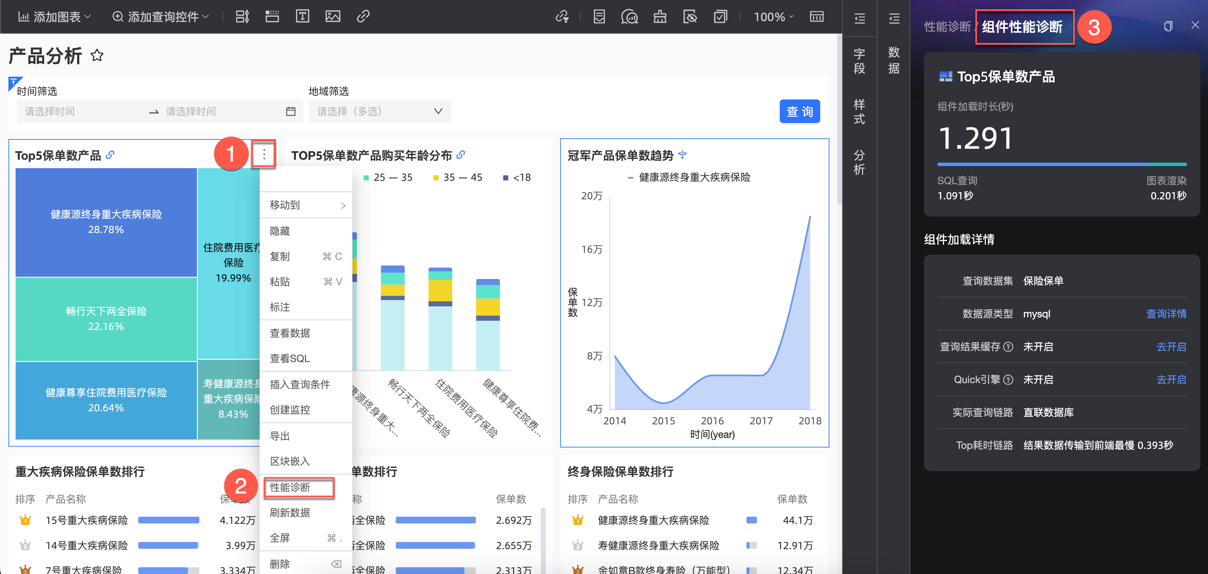Open the 地域筛选 multi-select dropdown
Viewport: 1208px width, 574px height.
pyautogui.click(x=380, y=112)
